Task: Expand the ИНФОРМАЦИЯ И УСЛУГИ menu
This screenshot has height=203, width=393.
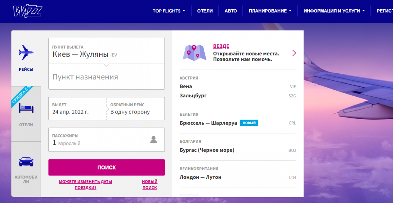Action: click(x=334, y=11)
